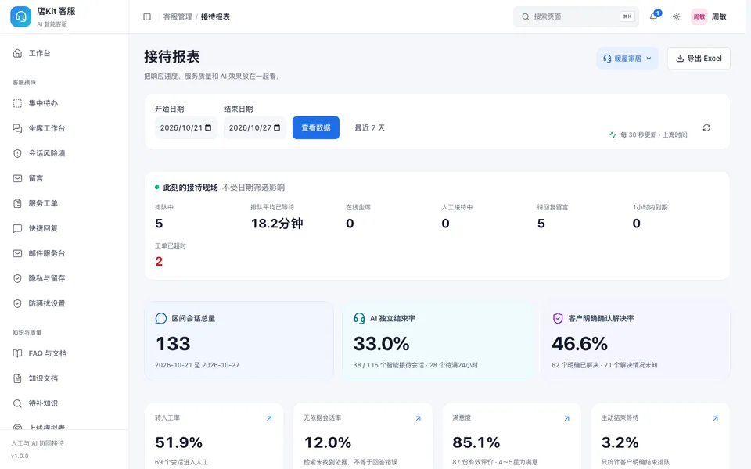The width and height of the screenshot is (751, 469).
Task: Click the 店Kit 客服 headset logo
Action: (x=20, y=16)
